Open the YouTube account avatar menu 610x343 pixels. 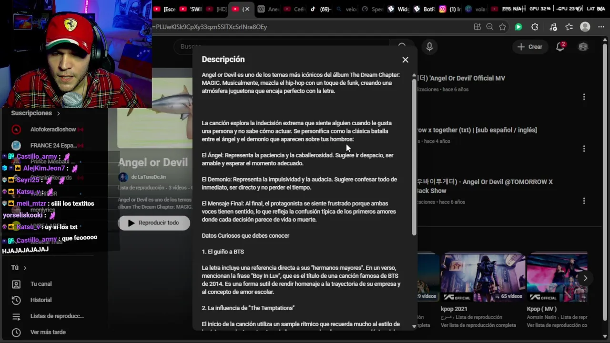pyautogui.click(x=583, y=47)
